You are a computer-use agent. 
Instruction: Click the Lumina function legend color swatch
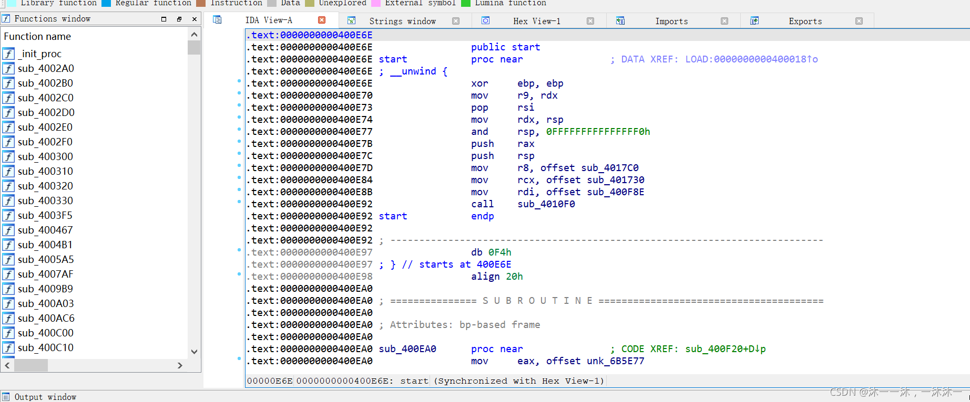(466, 3)
